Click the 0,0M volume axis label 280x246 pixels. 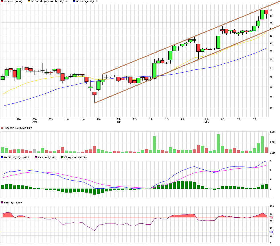272,153
